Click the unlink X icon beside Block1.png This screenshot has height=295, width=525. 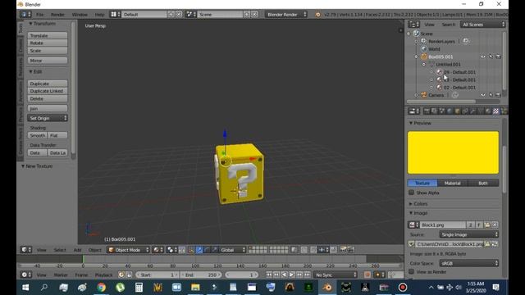point(495,225)
